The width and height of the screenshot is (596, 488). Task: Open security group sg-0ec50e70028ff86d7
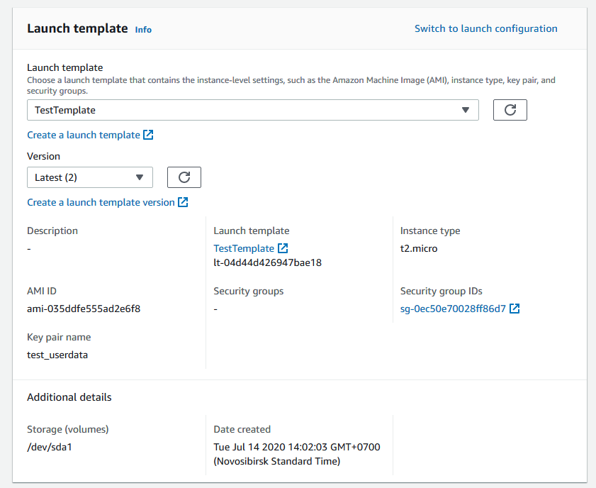point(453,309)
